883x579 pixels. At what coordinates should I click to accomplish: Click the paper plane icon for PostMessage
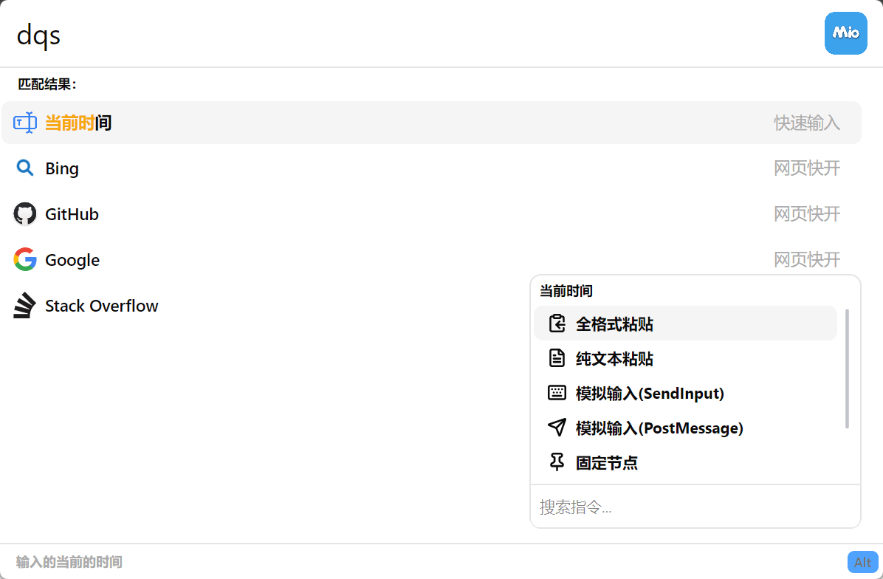coord(557,428)
